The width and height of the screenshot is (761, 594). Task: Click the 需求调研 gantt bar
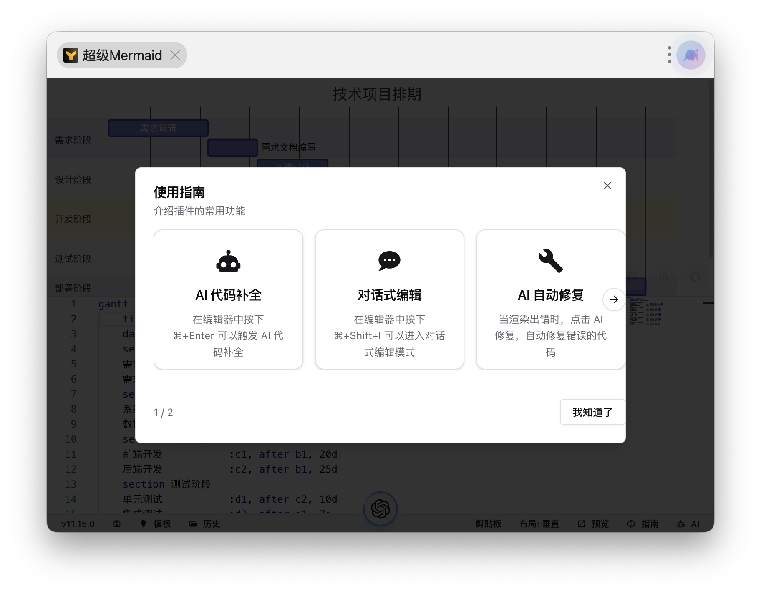(x=158, y=128)
